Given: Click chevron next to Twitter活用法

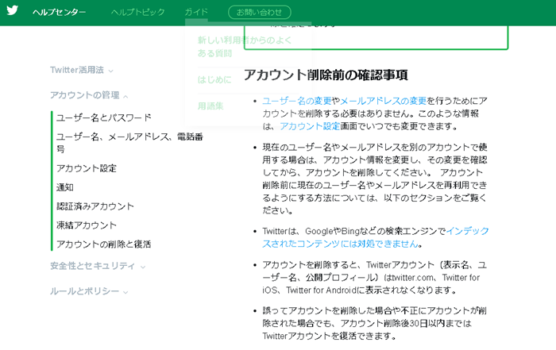Looking at the screenshot, I should pos(110,71).
